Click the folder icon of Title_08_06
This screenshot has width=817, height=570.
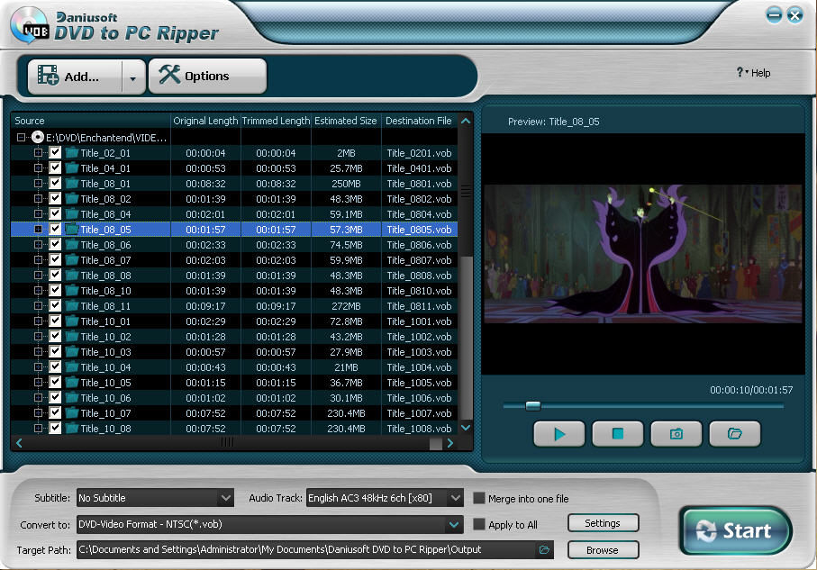click(72, 244)
